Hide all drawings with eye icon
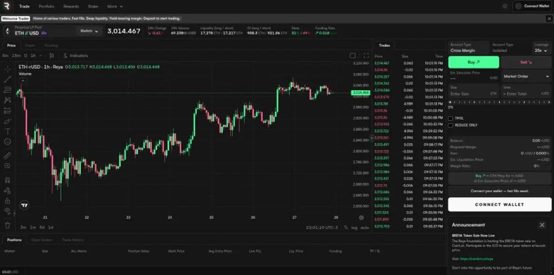 tap(7, 211)
